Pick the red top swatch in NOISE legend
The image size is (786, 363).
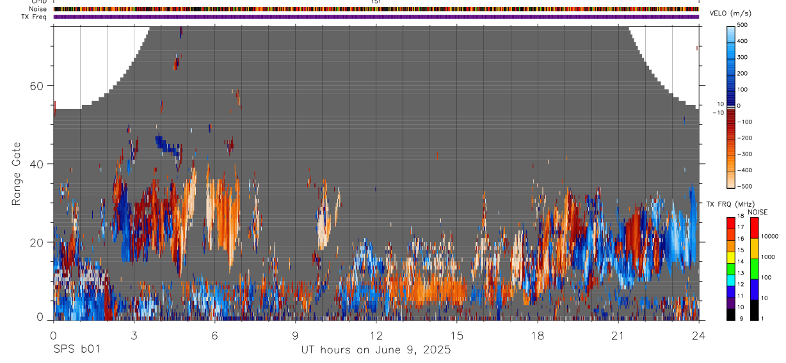753,228
